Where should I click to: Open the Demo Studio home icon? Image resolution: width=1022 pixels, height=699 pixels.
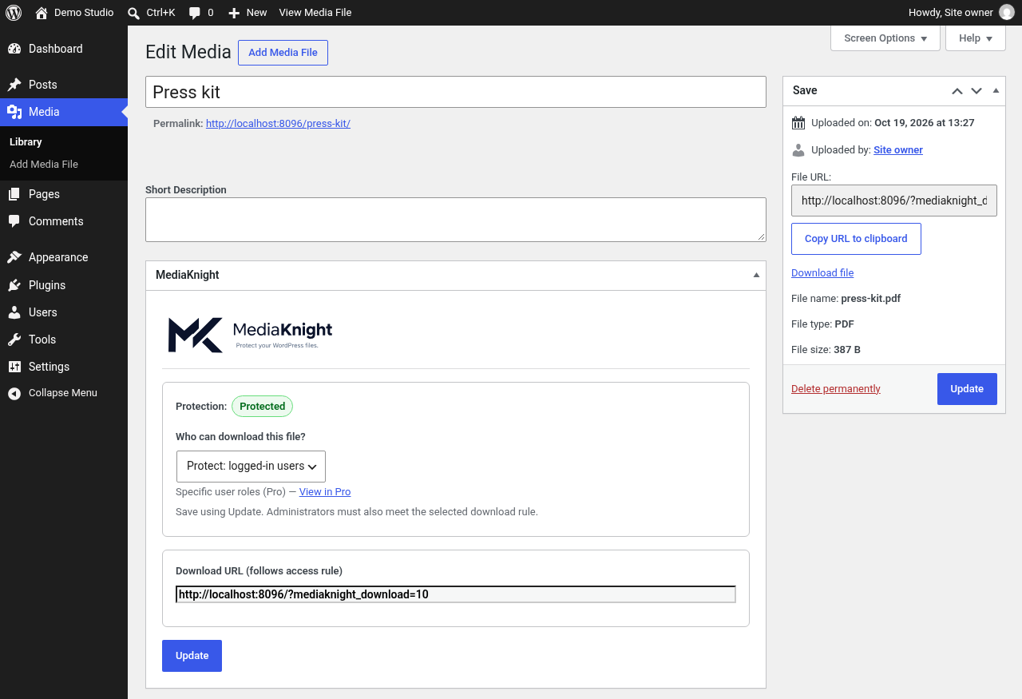click(x=42, y=13)
